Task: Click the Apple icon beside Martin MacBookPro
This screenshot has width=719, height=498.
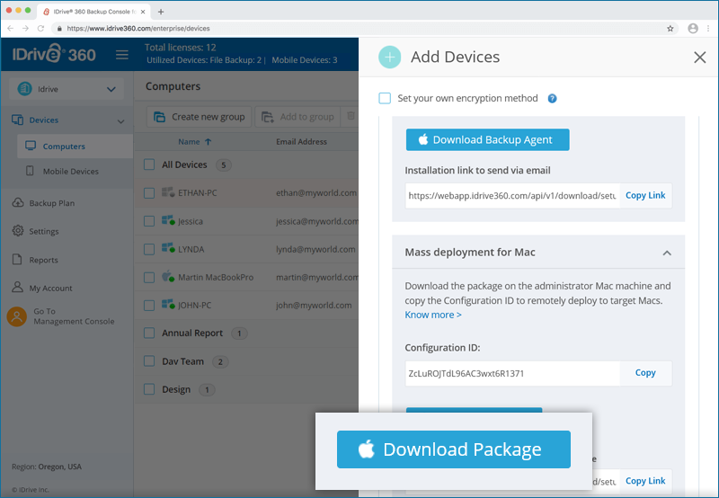Action: coord(168,277)
